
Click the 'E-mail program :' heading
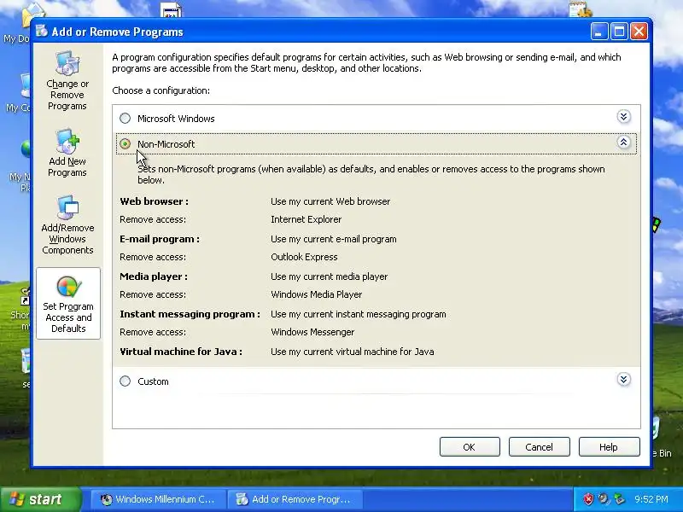[160, 239]
